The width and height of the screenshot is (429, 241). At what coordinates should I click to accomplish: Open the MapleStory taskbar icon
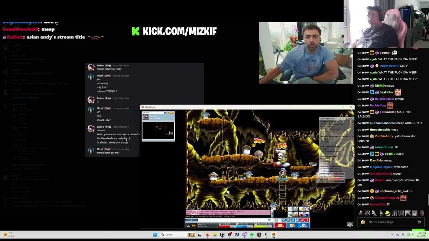pyautogui.click(x=274, y=235)
